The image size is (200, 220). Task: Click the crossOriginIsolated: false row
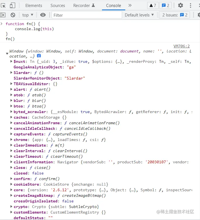tap(43, 201)
